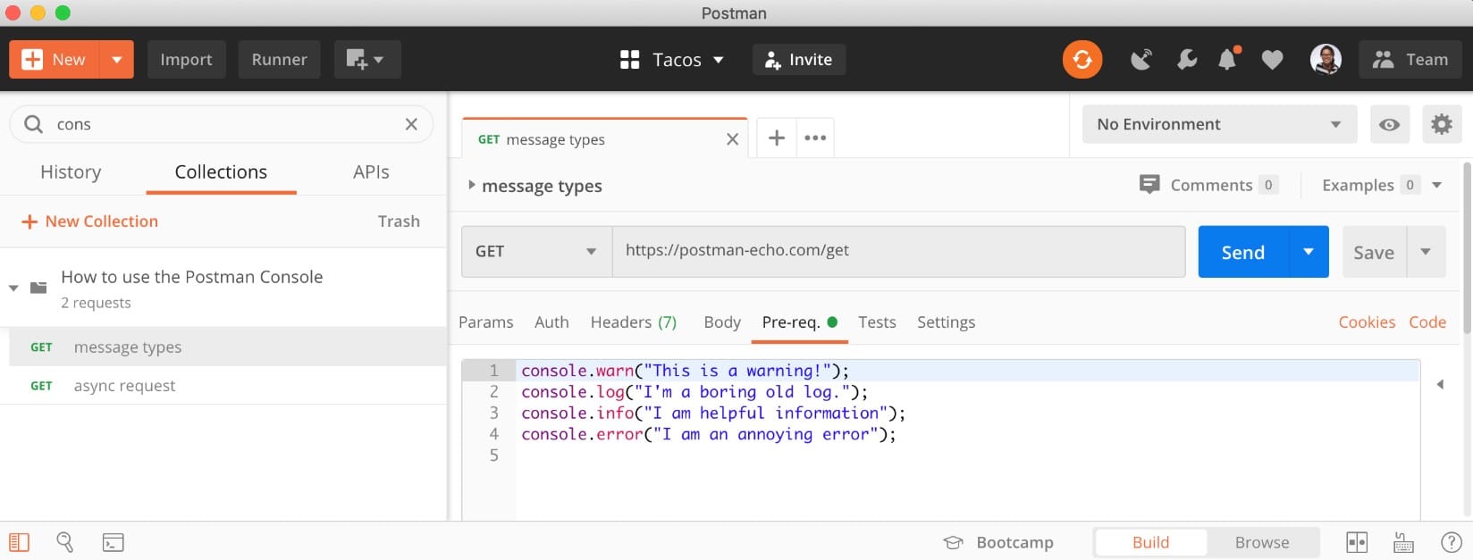Send the request
Image resolution: width=1473 pixels, height=560 pixels.
coord(1243,251)
